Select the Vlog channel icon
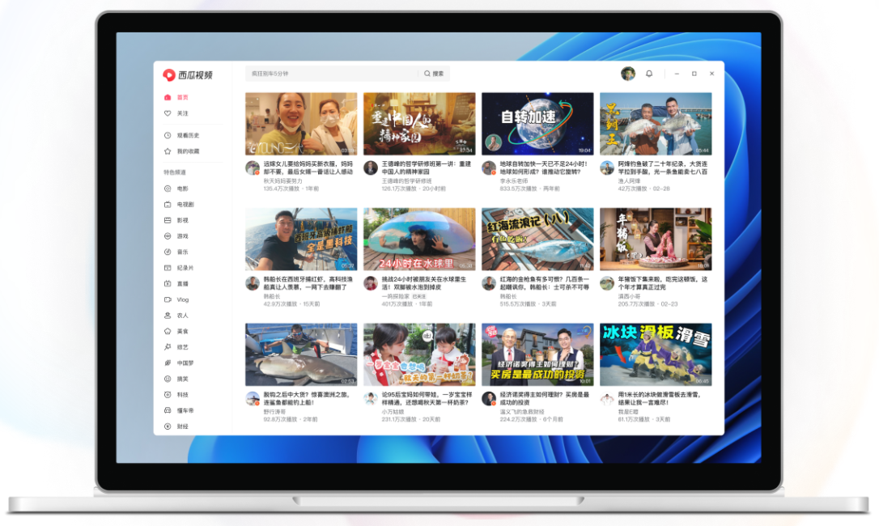The width and height of the screenshot is (879, 526). pyautogui.click(x=167, y=299)
